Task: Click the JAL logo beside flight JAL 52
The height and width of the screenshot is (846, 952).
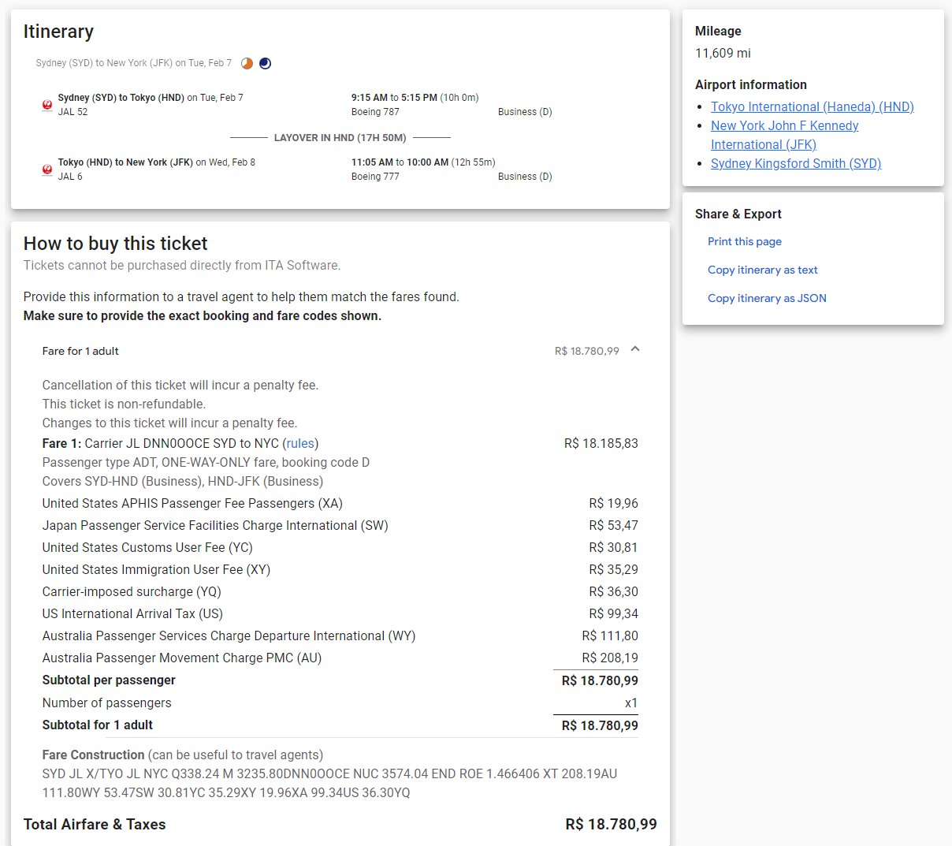Action: (47, 104)
